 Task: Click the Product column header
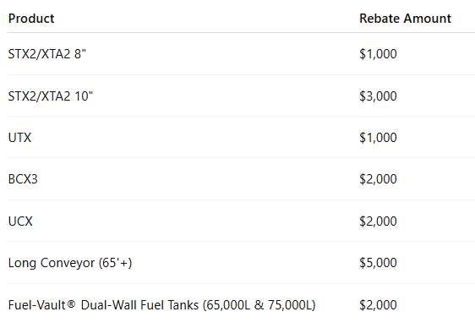pyautogui.click(x=31, y=19)
